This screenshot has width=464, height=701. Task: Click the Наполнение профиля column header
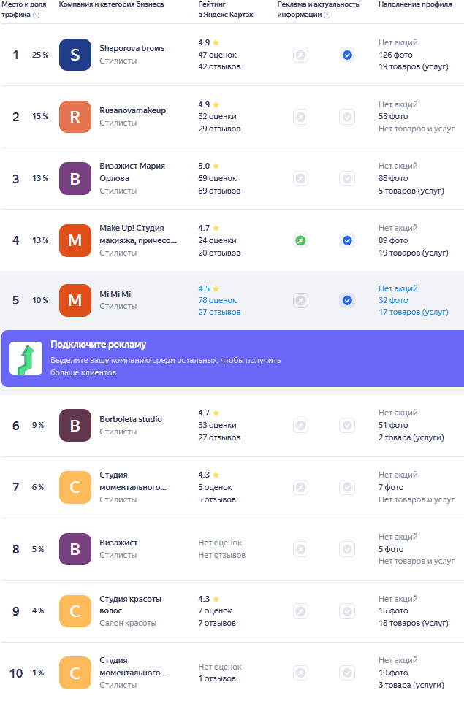pos(415,4)
